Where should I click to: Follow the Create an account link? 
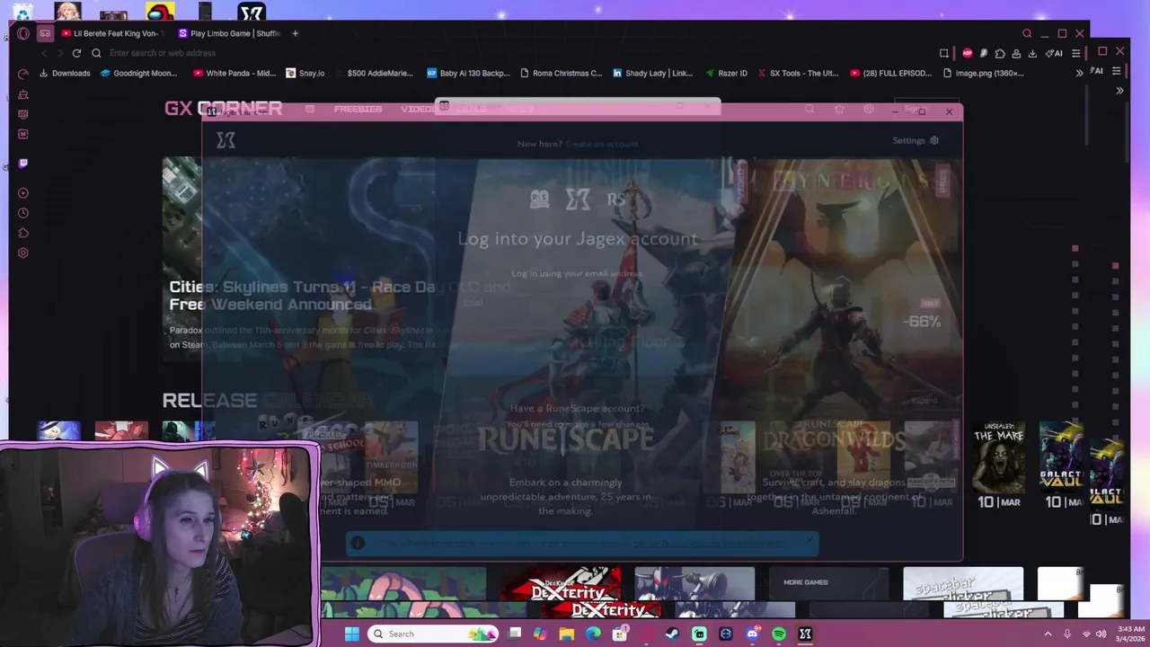(x=601, y=144)
